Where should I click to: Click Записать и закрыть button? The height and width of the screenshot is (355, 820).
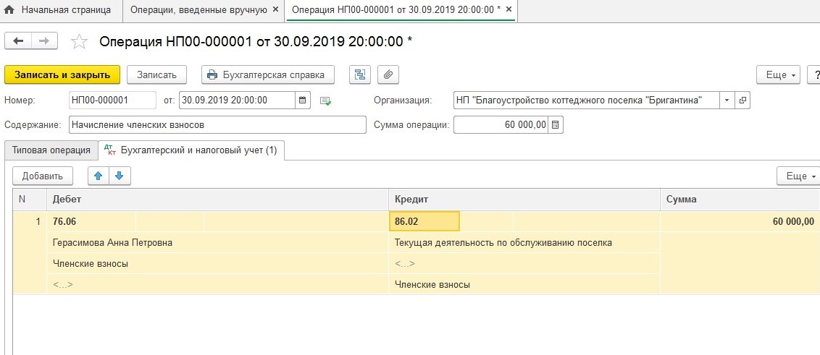click(62, 74)
